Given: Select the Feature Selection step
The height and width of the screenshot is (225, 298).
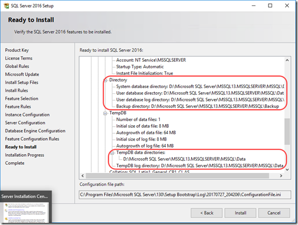Looking at the screenshot, I should point(22,98).
